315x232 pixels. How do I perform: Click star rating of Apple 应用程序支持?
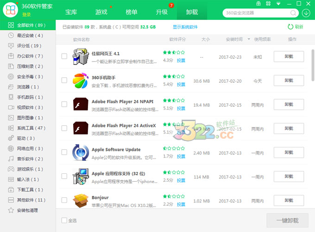coord(174,172)
